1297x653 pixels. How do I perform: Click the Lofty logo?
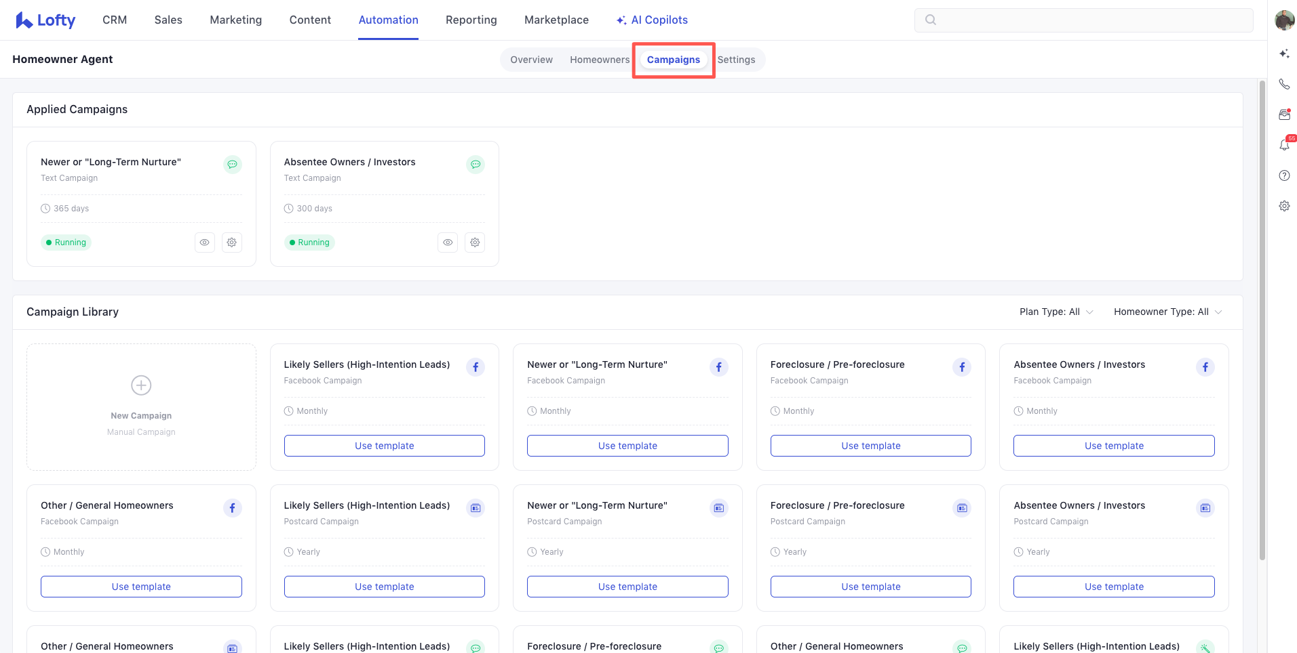pyautogui.click(x=45, y=20)
